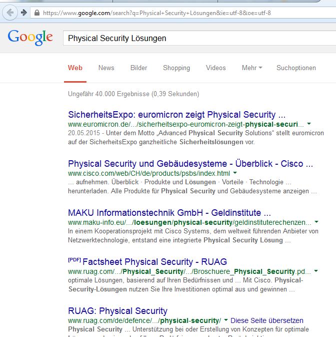The width and height of the screenshot is (336, 337).
Task: Open the Cisco Physical Security und Gebäudesysteme result
Action: [190, 163]
